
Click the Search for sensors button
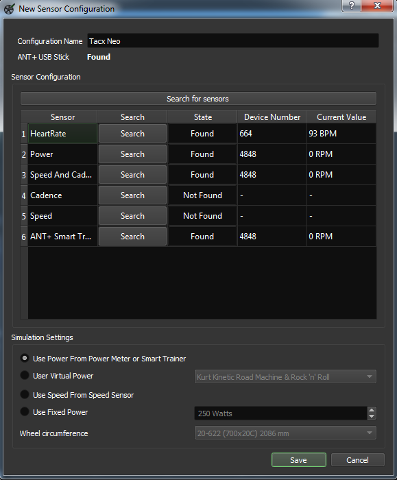tap(198, 99)
